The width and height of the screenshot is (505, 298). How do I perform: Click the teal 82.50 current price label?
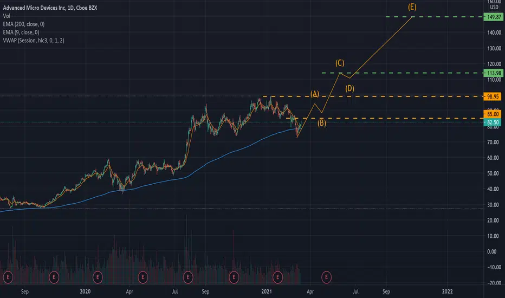click(x=493, y=122)
